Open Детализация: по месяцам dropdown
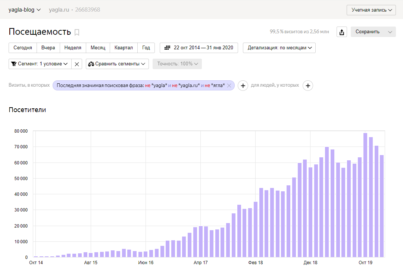 coord(279,48)
